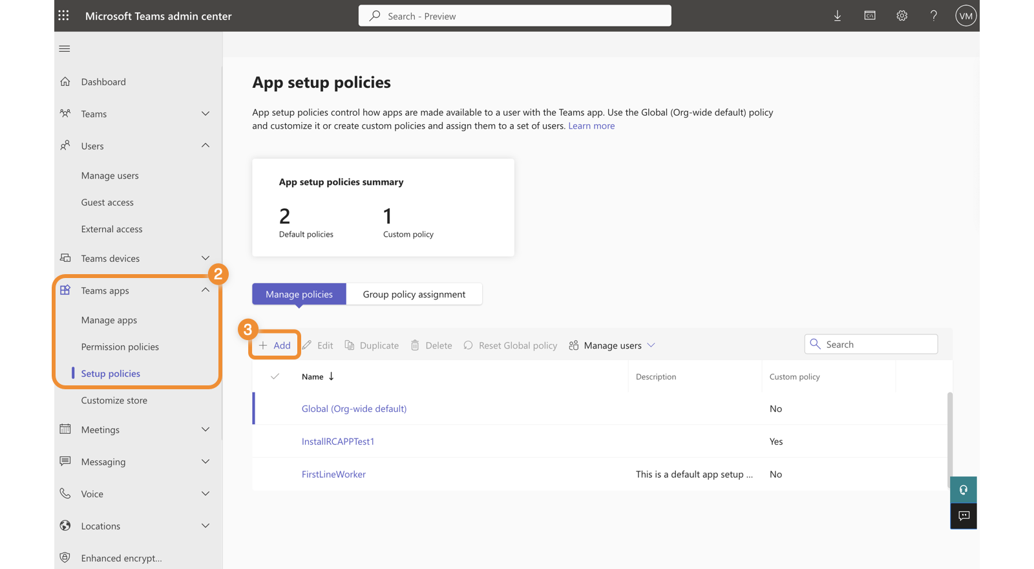Open Manage users in sidebar

[x=110, y=175]
